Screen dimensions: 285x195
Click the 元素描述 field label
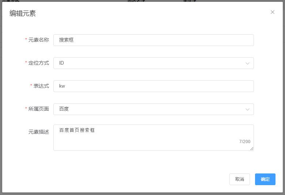pyautogui.click(x=38, y=132)
